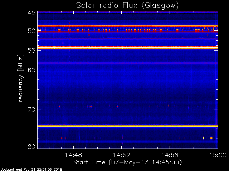The width and height of the screenshot is (229, 171).
Task: Select the 55 frequency tick label
Action: 31,51
